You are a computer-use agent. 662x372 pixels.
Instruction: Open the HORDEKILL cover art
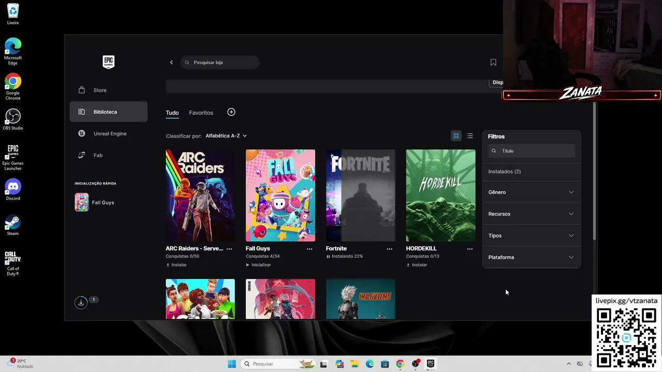(x=441, y=195)
